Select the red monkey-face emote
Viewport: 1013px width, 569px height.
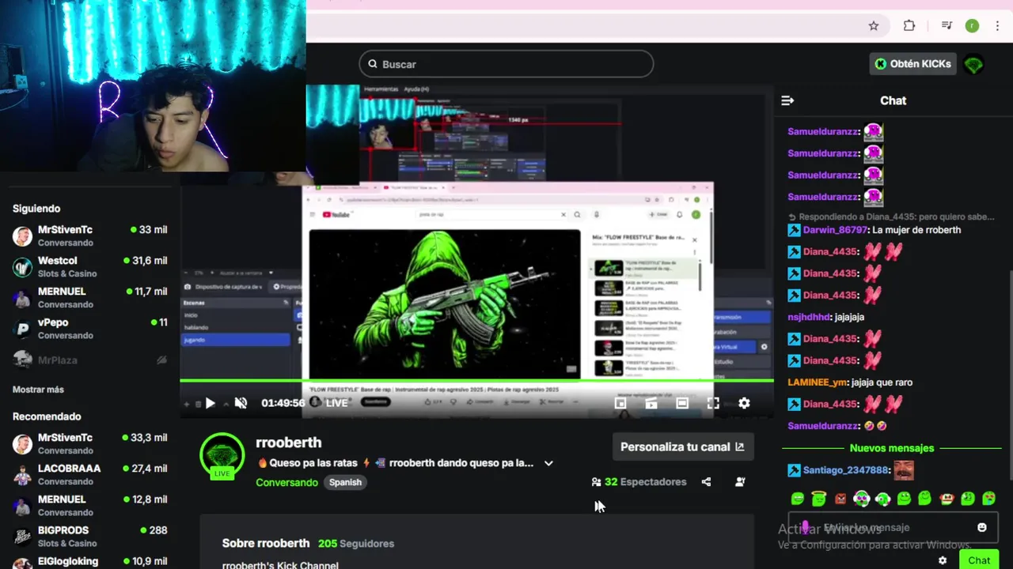click(x=946, y=499)
